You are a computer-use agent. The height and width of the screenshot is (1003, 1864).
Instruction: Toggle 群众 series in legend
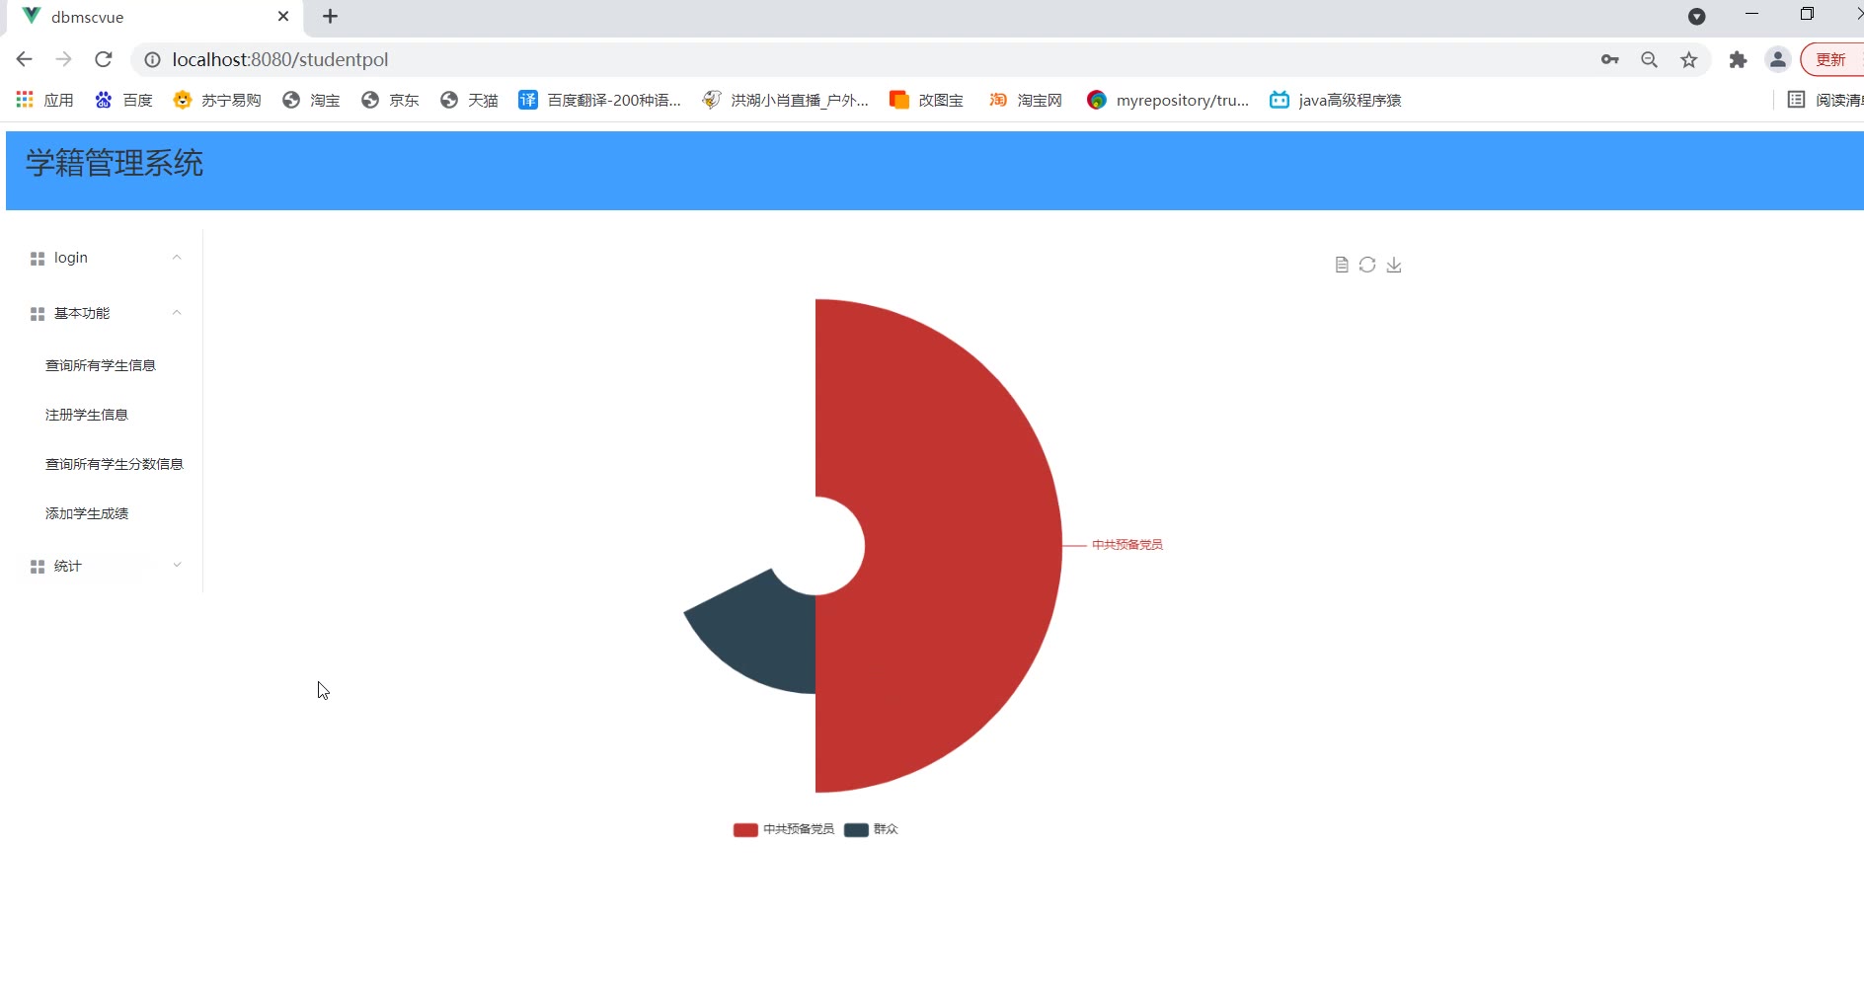[x=871, y=829]
